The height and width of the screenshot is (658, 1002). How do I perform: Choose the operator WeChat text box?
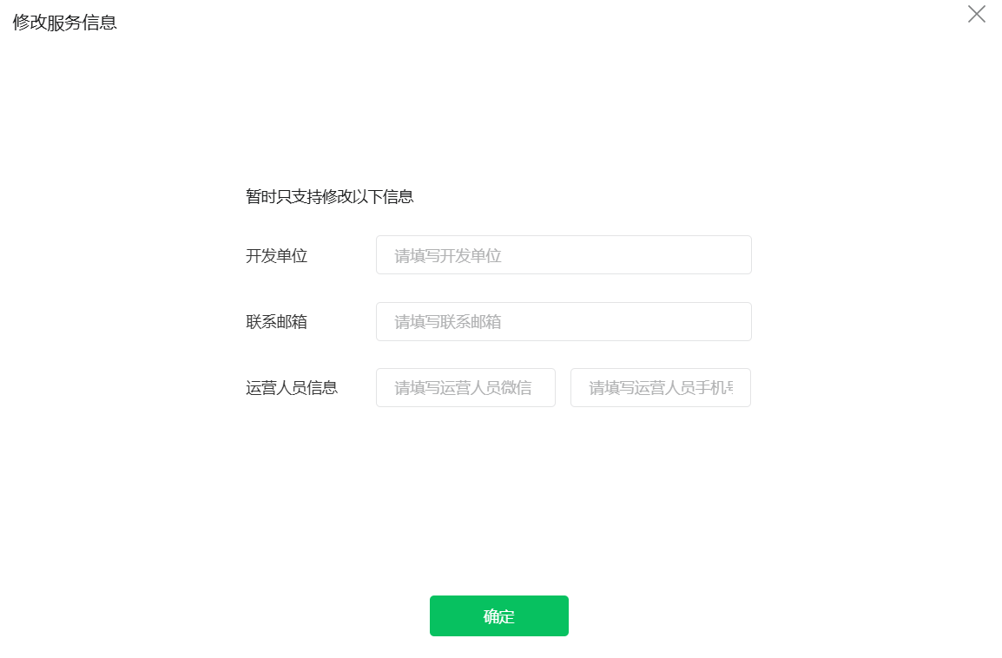[x=465, y=388]
